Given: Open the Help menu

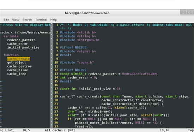Looking at the screenshot, I should tap(54, 20).
